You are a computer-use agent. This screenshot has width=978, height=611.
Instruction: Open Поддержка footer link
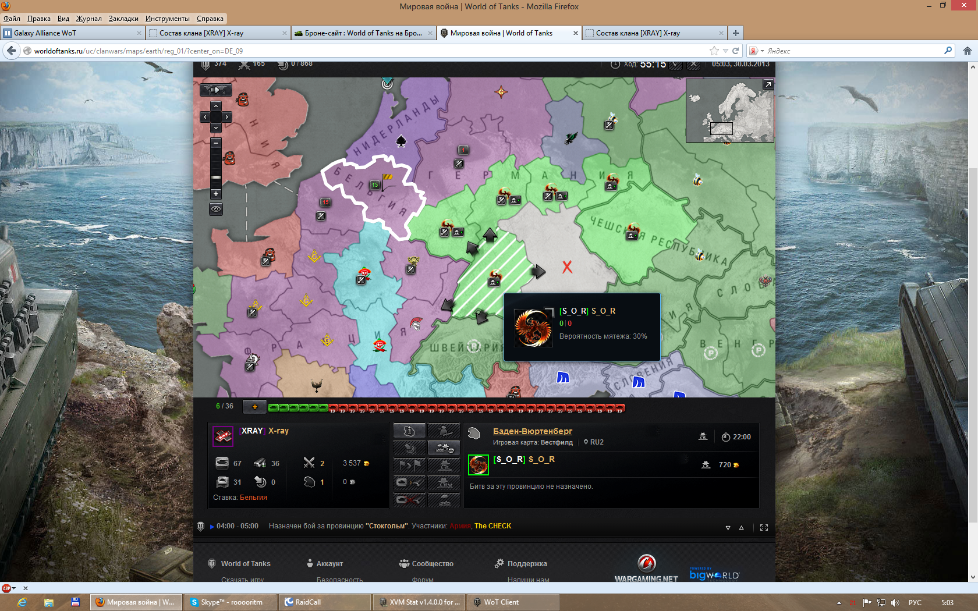point(527,564)
